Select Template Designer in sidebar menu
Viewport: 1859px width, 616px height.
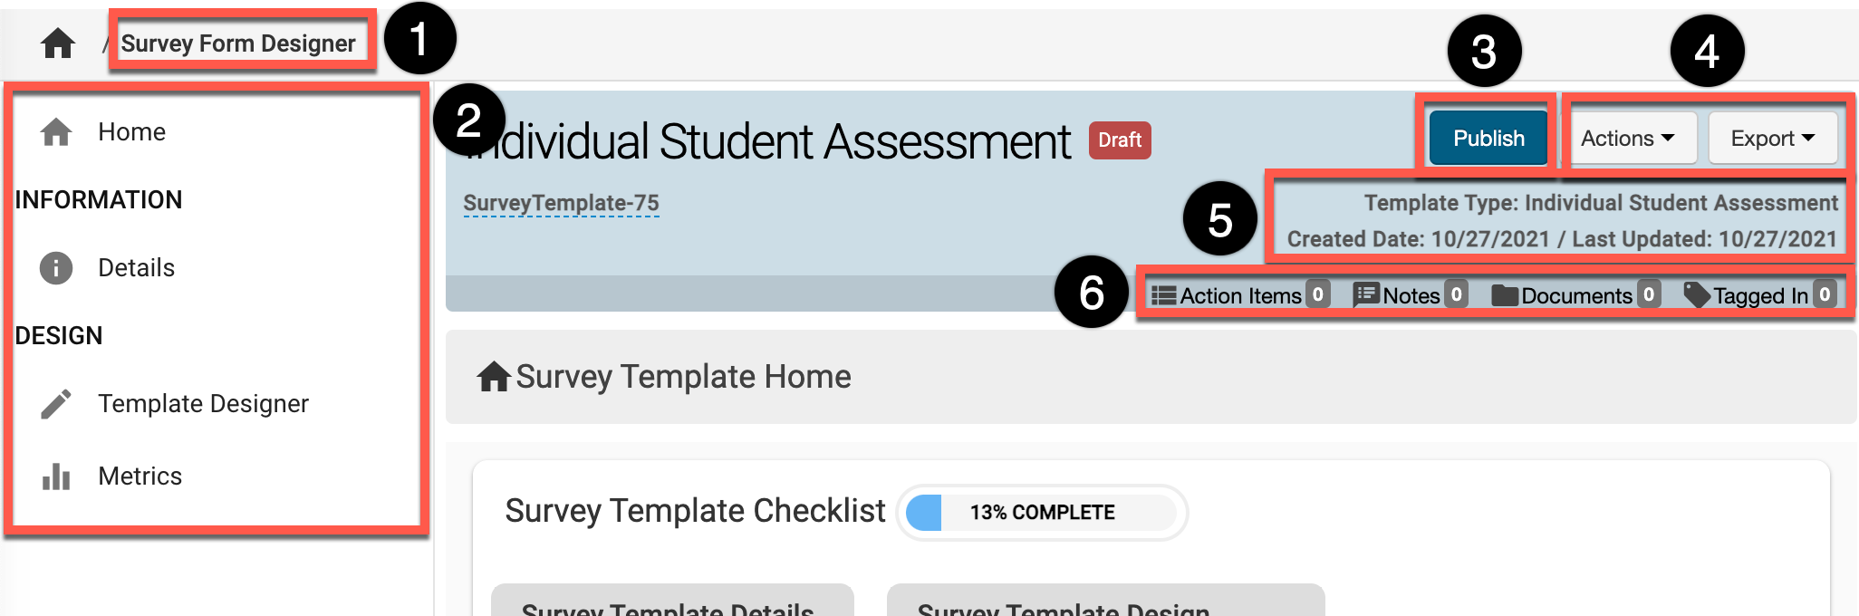(203, 404)
